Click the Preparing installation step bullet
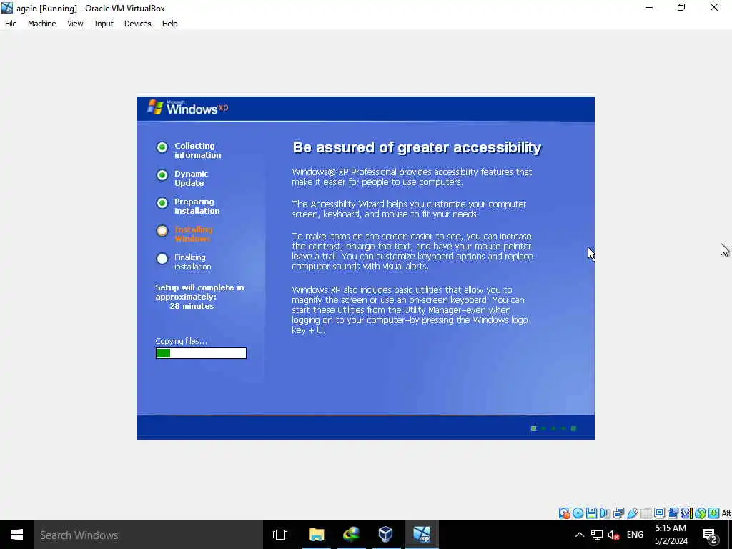Screen dimensions: 732x549 point(162,203)
